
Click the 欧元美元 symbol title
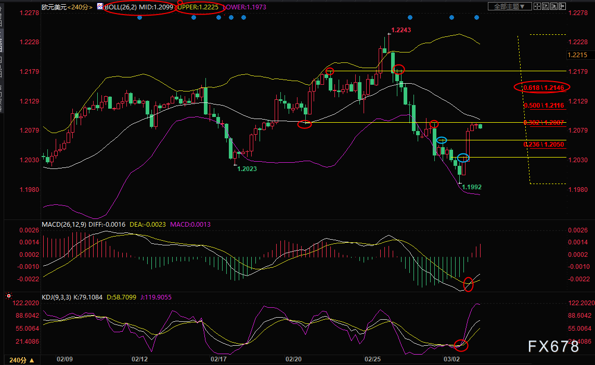click(54, 7)
